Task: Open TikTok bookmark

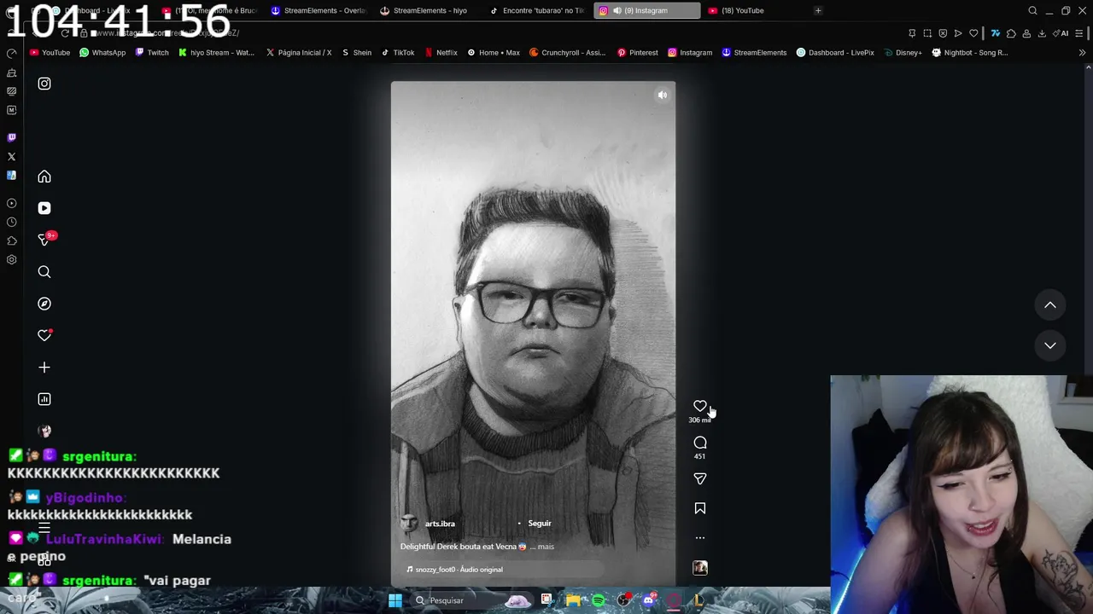Action: pos(398,53)
